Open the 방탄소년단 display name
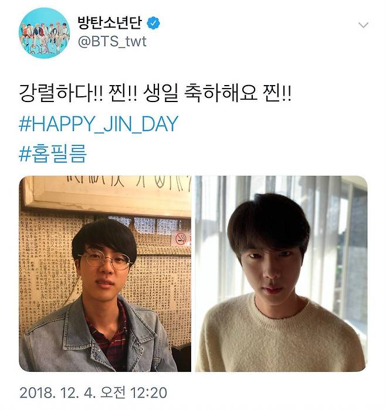386x410 pixels. [x=110, y=22]
